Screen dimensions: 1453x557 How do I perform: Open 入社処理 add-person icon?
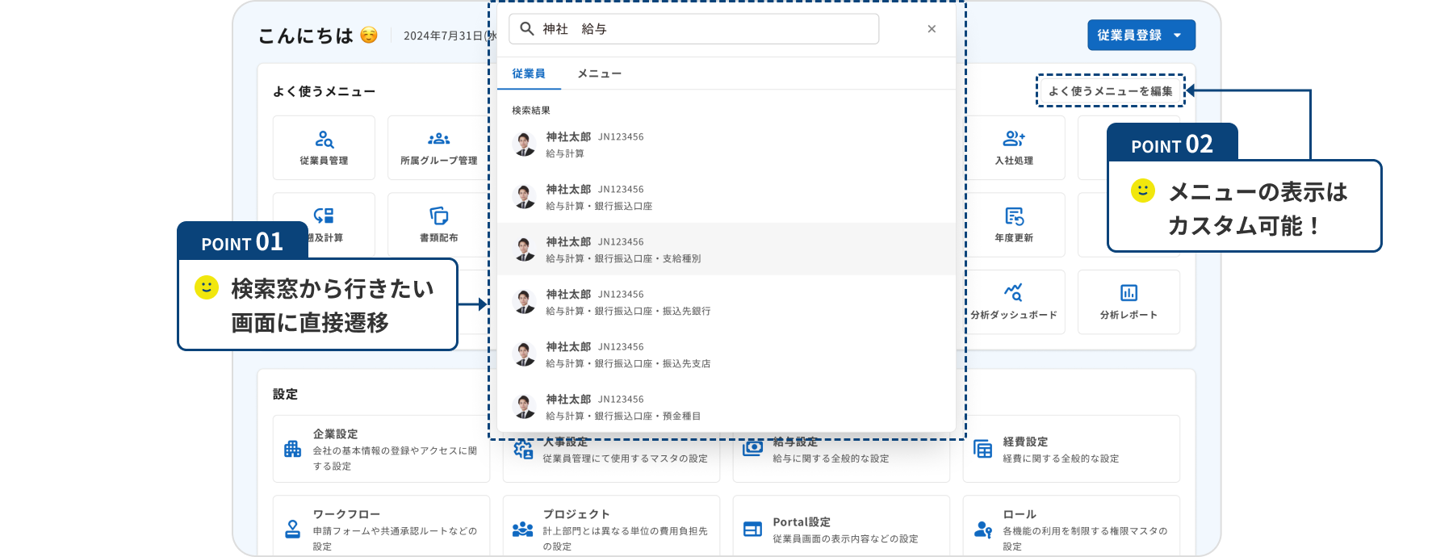[x=1014, y=140]
